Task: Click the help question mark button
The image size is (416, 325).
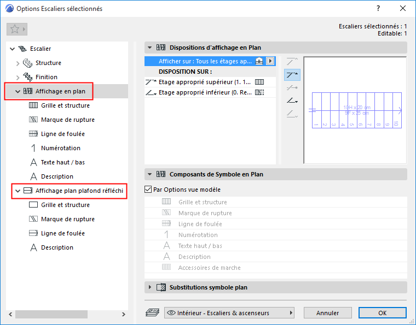Action: pos(378,9)
